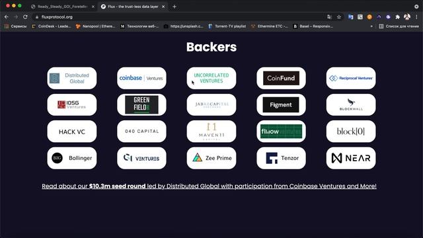Open the NEAR logo card
Image resolution: width=423 pixels, height=238 pixels.
(351, 158)
